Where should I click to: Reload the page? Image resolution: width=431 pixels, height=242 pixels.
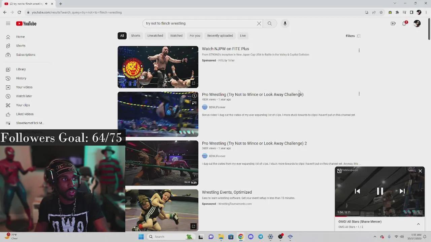(19, 12)
